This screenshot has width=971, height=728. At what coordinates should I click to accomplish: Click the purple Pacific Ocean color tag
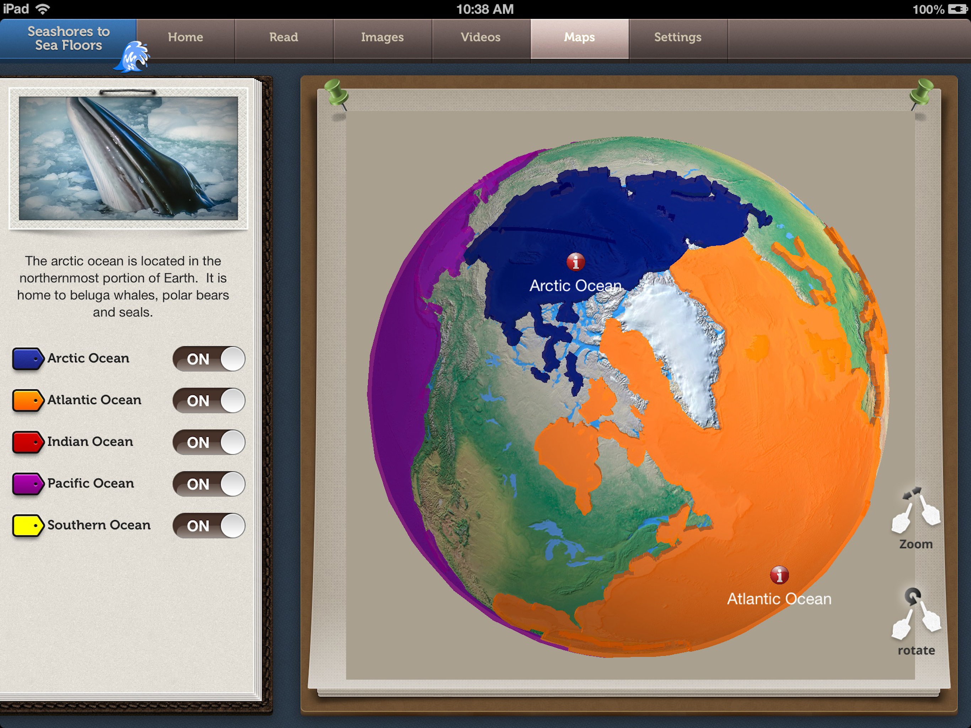pyautogui.click(x=28, y=483)
